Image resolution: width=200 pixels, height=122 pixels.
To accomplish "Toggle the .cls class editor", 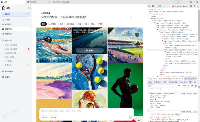I will [x=184, y=86].
